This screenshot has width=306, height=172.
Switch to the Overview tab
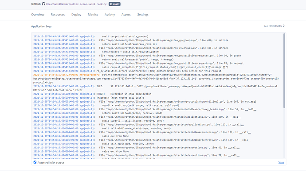point(38,15)
